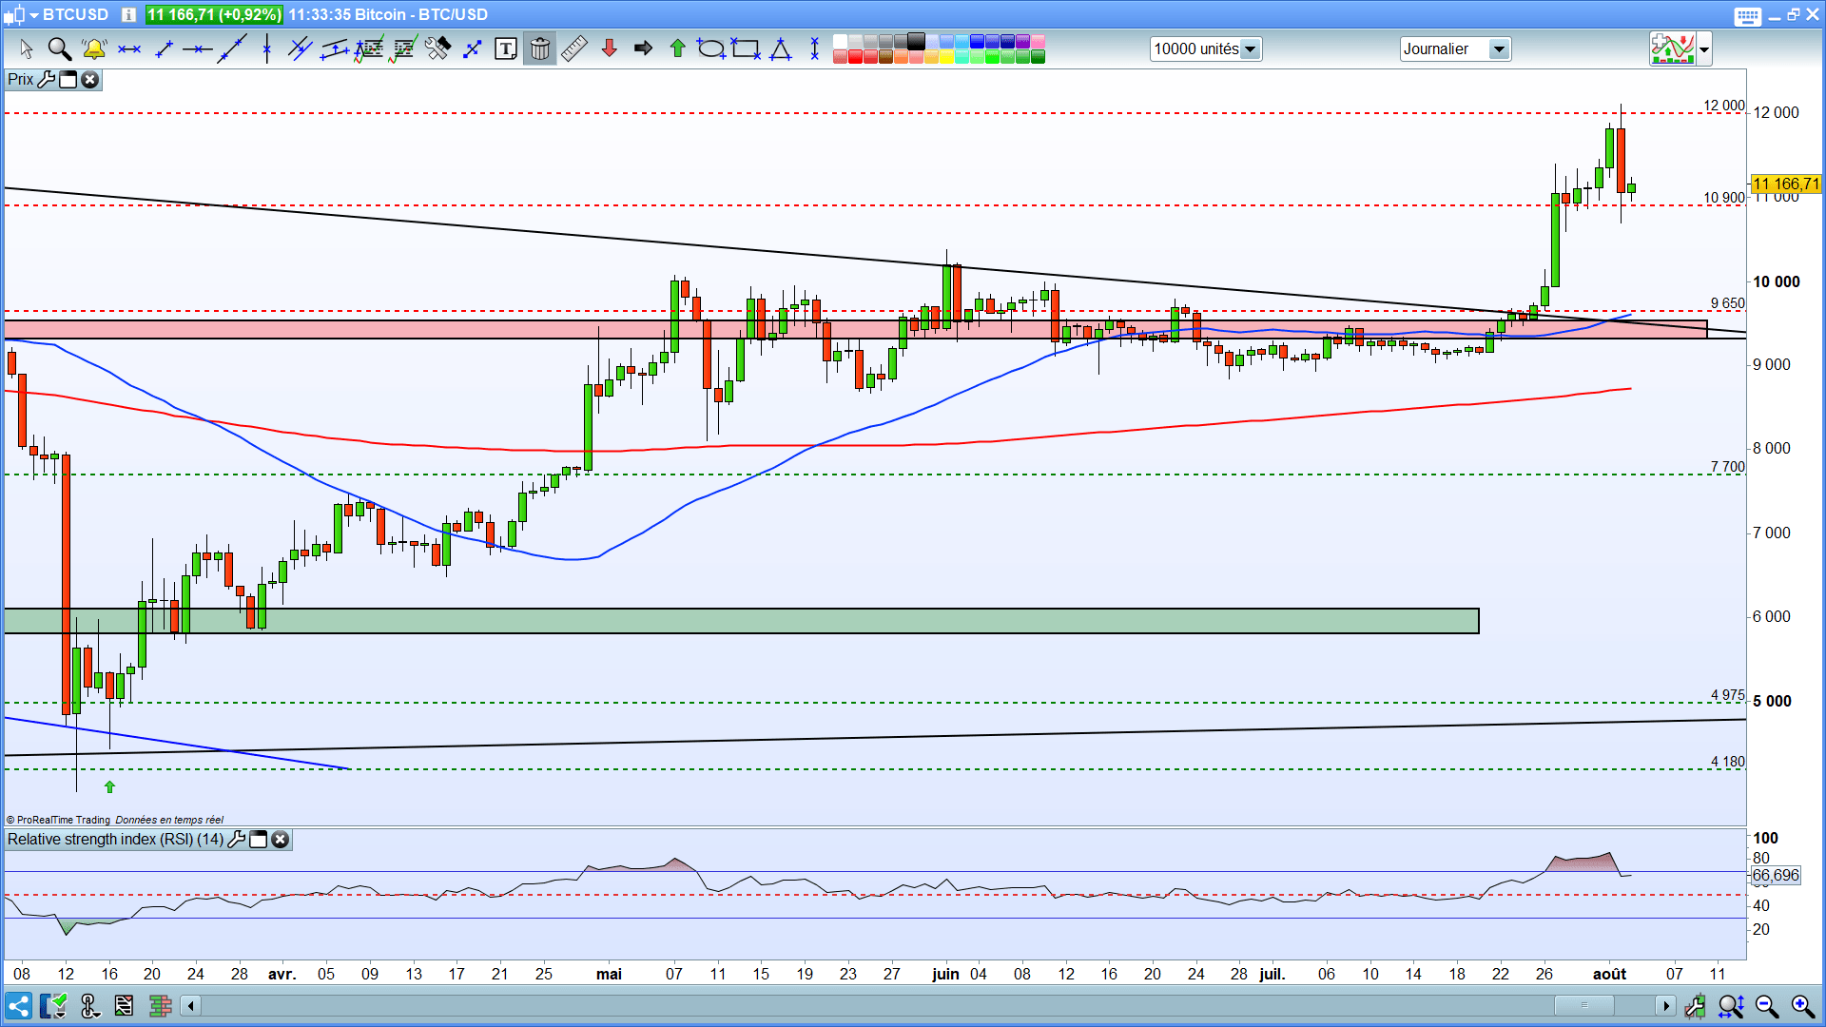The width and height of the screenshot is (1826, 1027).
Task: Insert a black right arrow marker
Action: [643, 48]
